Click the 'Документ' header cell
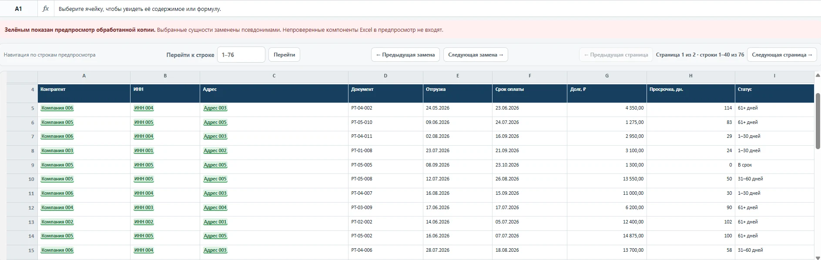The width and height of the screenshot is (821, 260). tap(385, 93)
